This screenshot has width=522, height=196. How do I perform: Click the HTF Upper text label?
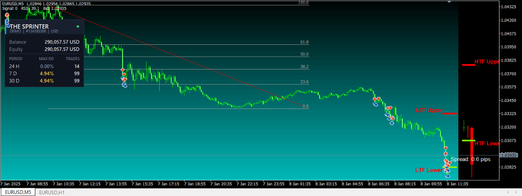(487, 62)
